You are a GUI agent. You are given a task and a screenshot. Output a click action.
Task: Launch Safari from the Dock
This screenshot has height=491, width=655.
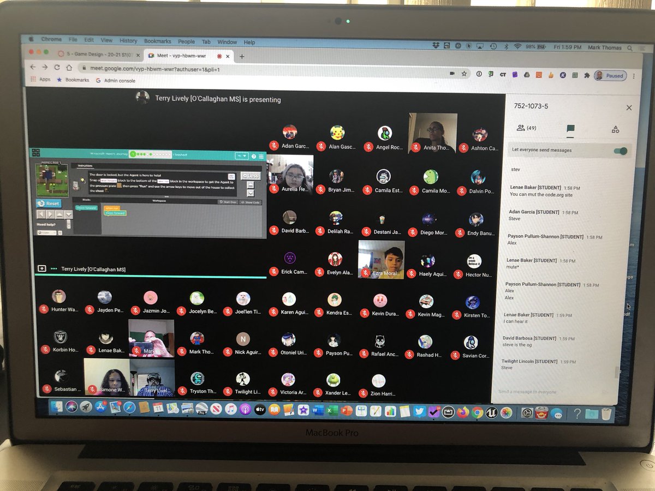click(x=129, y=407)
